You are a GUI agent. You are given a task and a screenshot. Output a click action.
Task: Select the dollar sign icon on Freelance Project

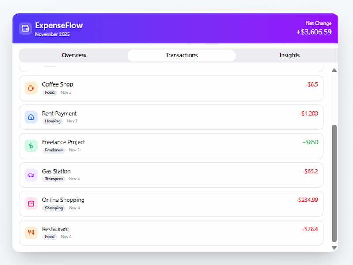click(x=30, y=145)
